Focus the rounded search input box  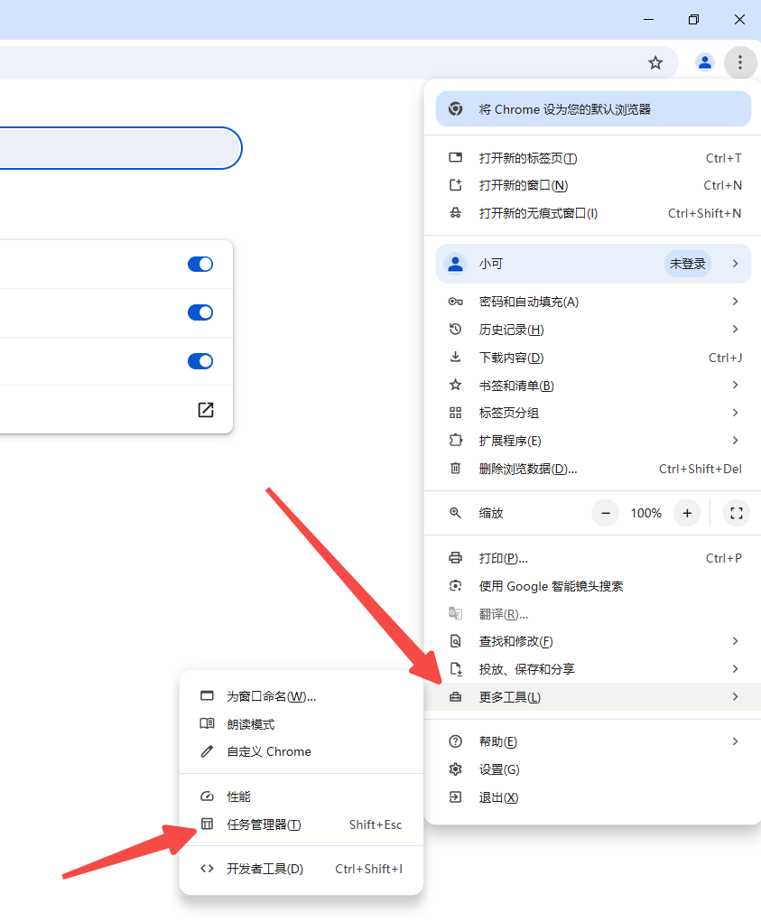click(120, 148)
